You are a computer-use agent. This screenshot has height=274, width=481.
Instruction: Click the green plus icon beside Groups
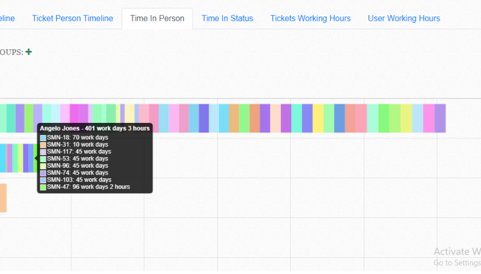click(x=29, y=52)
